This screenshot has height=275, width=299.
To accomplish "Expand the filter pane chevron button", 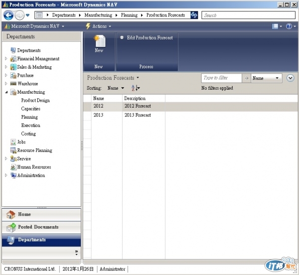I will 290,78.
